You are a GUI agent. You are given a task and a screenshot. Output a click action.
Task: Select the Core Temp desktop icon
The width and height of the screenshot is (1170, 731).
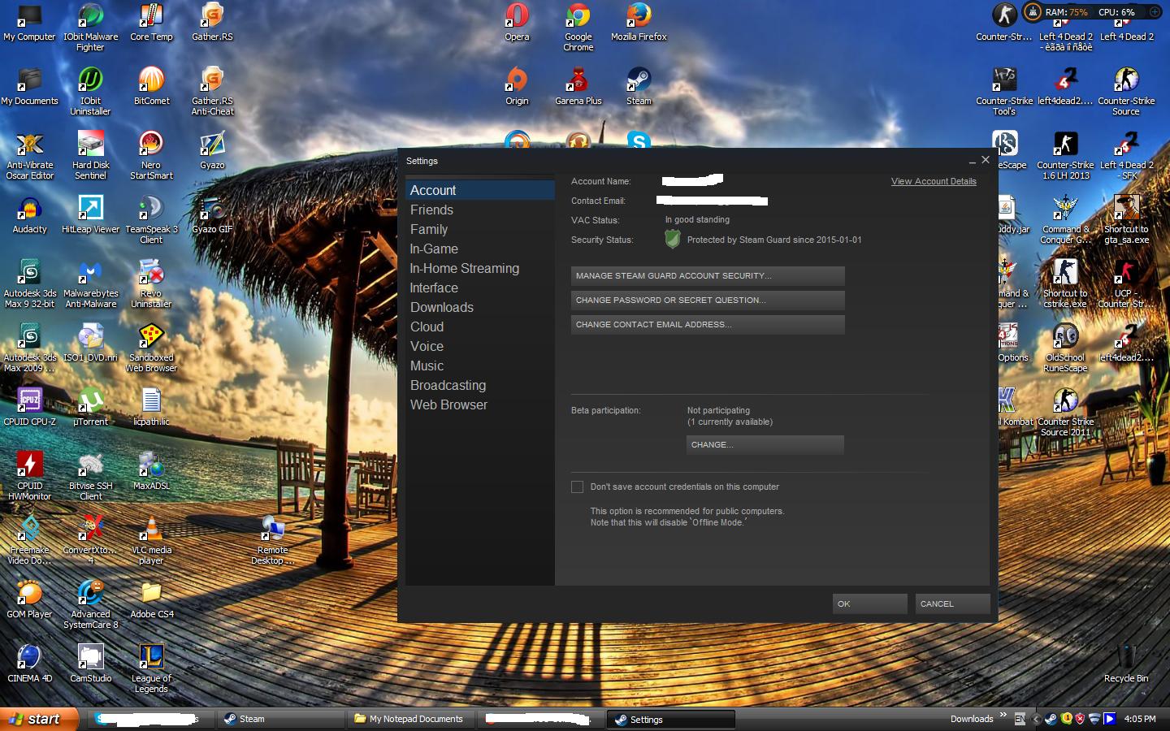[151, 24]
